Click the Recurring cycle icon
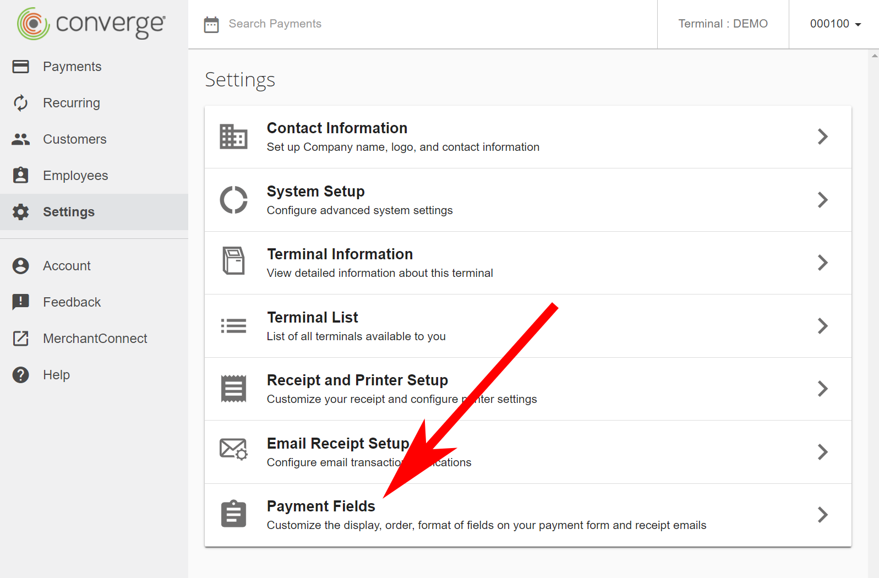 (21, 103)
